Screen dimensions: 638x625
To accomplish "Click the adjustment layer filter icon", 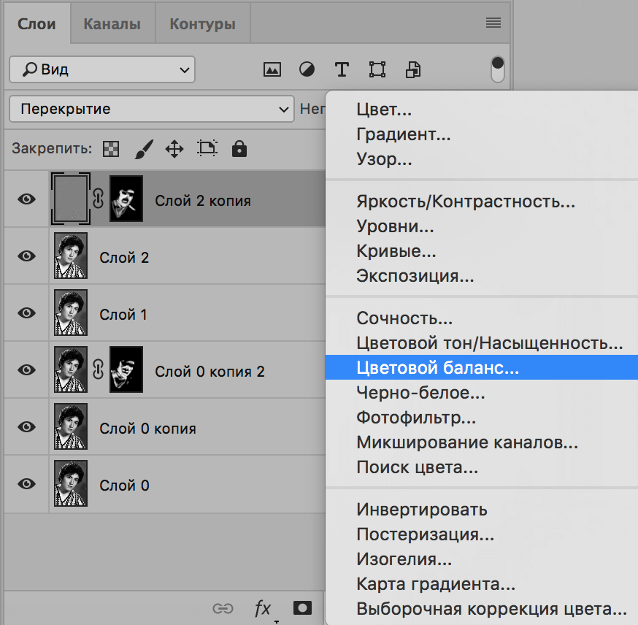I will (x=307, y=70).
